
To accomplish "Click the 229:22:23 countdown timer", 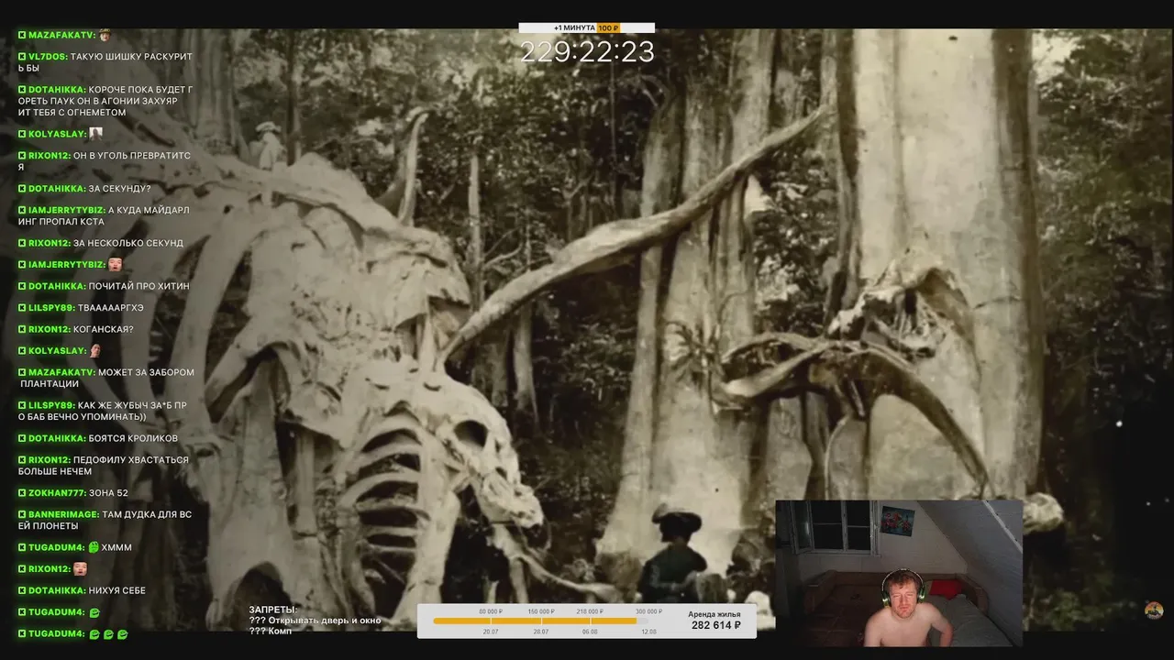I will pyautogui.click(x=587, y=52).
